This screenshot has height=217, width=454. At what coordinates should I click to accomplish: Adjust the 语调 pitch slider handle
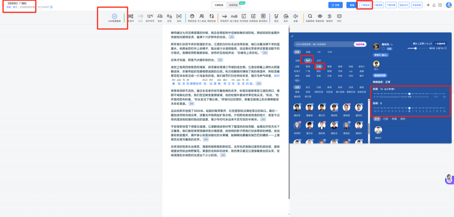tap(409, 108)
